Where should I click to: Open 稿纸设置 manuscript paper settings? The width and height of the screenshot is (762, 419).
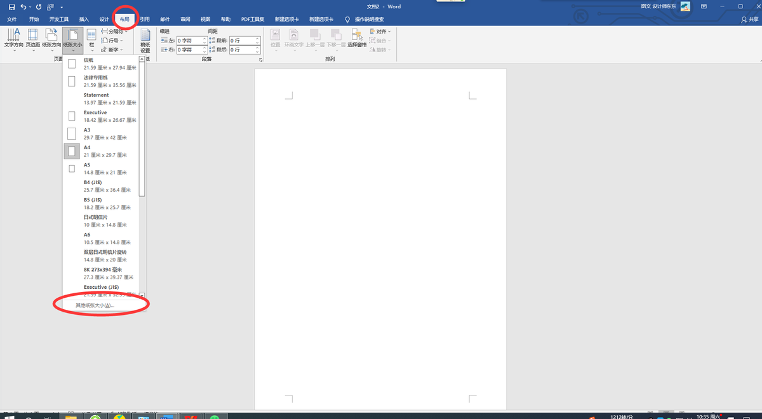145,41
